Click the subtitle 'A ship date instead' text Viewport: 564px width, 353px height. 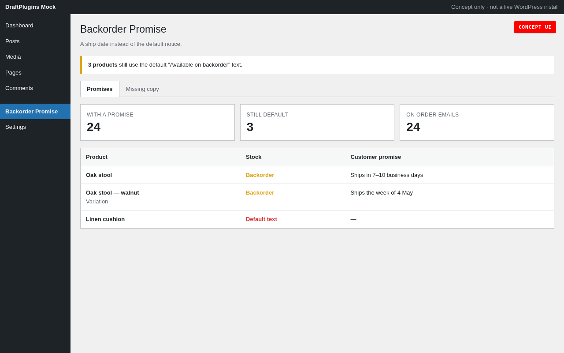131,44
